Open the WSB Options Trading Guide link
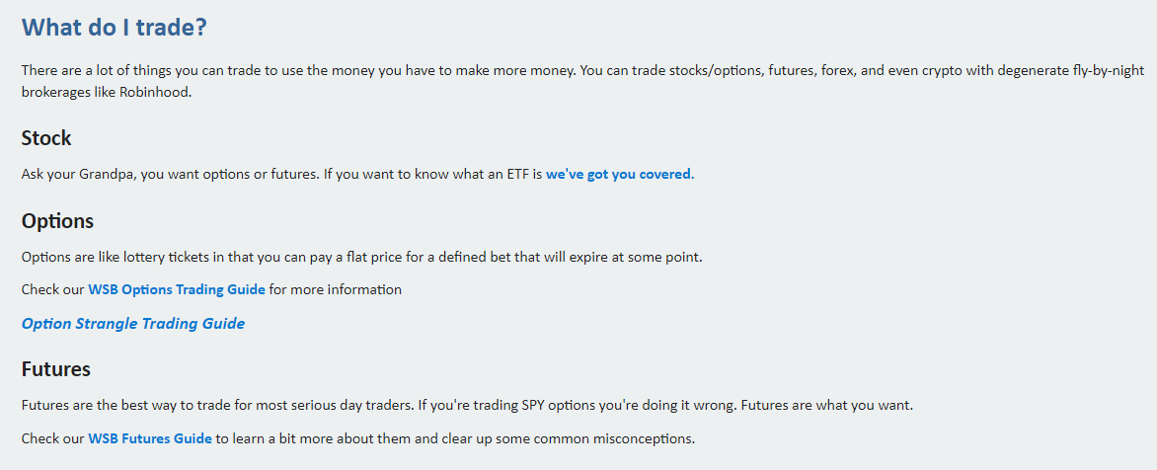This screenshot has width=1157, height=470. (177, 289)
